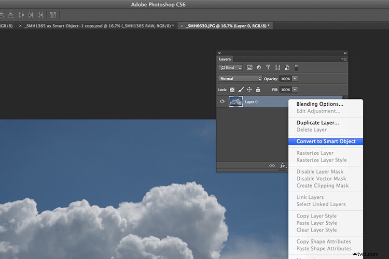Close the _SMH6630.JPG document tab
Viewport: 389px width, 259px height.
[x=182, y=25]
